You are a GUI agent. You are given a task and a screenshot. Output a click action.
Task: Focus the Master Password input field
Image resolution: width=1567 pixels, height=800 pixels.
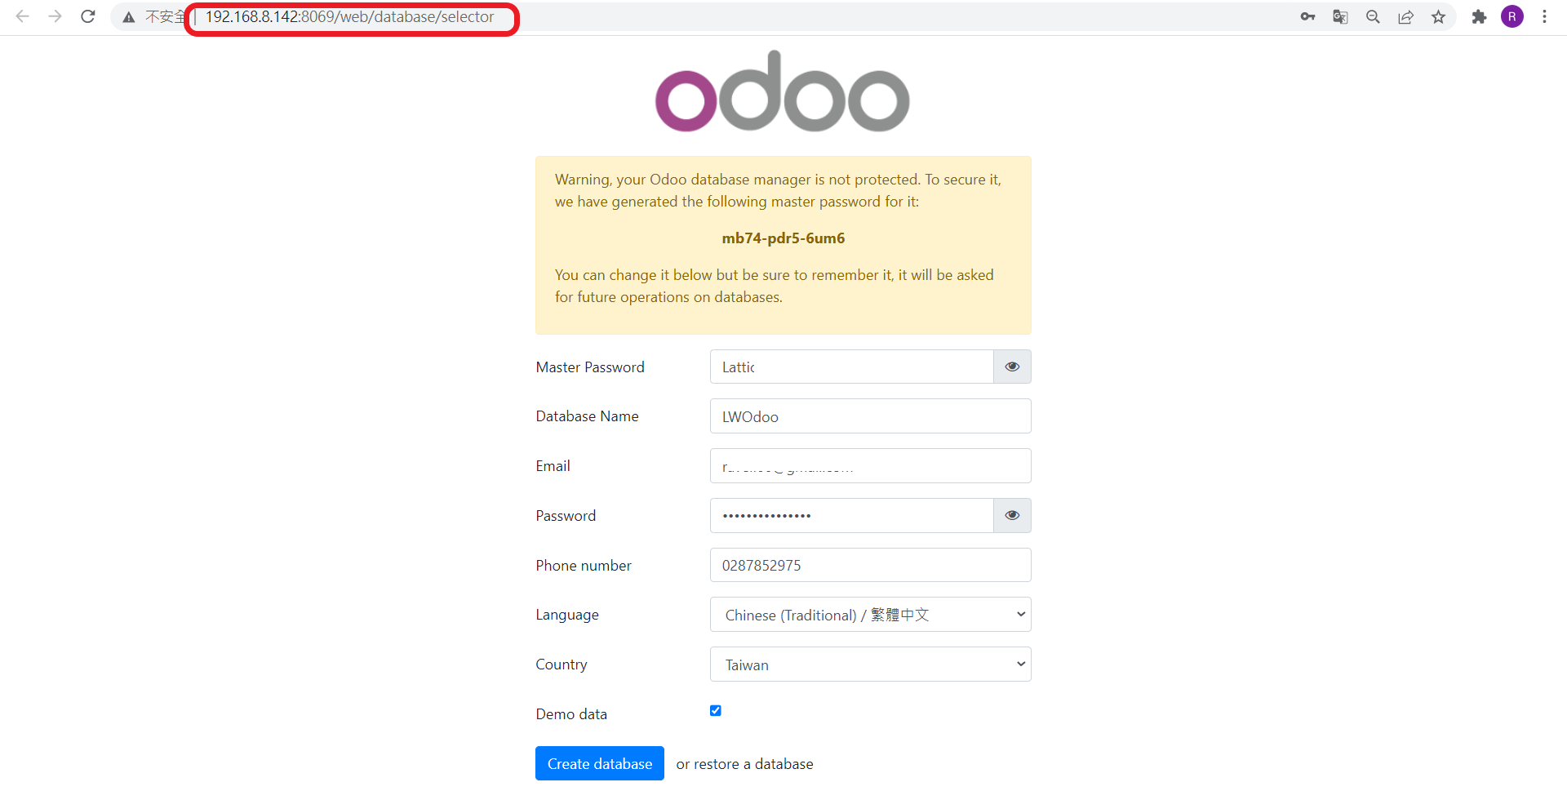(x=851, y=367)
